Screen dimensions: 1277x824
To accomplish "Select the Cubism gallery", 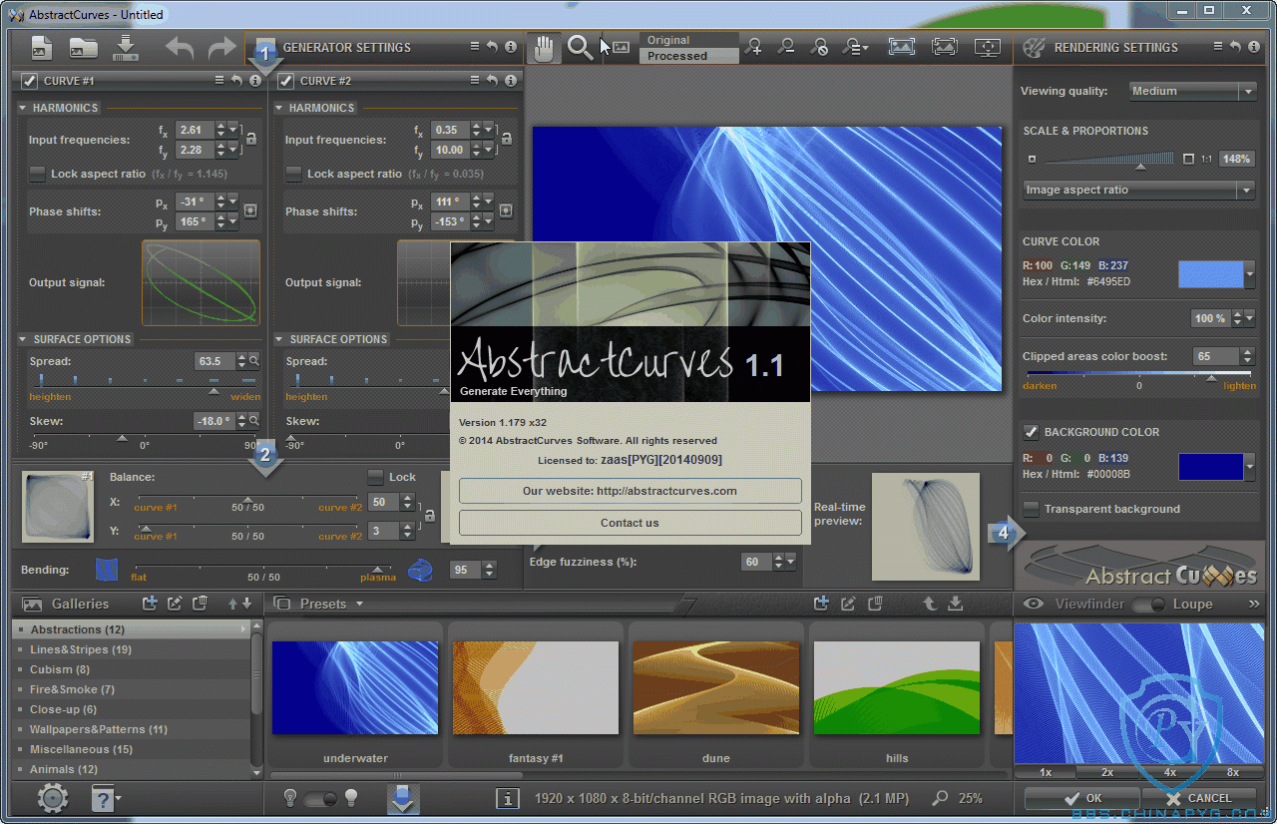I will pyautogui.click(x=131, y=669).
